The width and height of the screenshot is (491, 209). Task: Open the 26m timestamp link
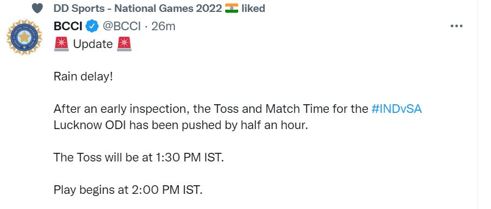(163, 26)
